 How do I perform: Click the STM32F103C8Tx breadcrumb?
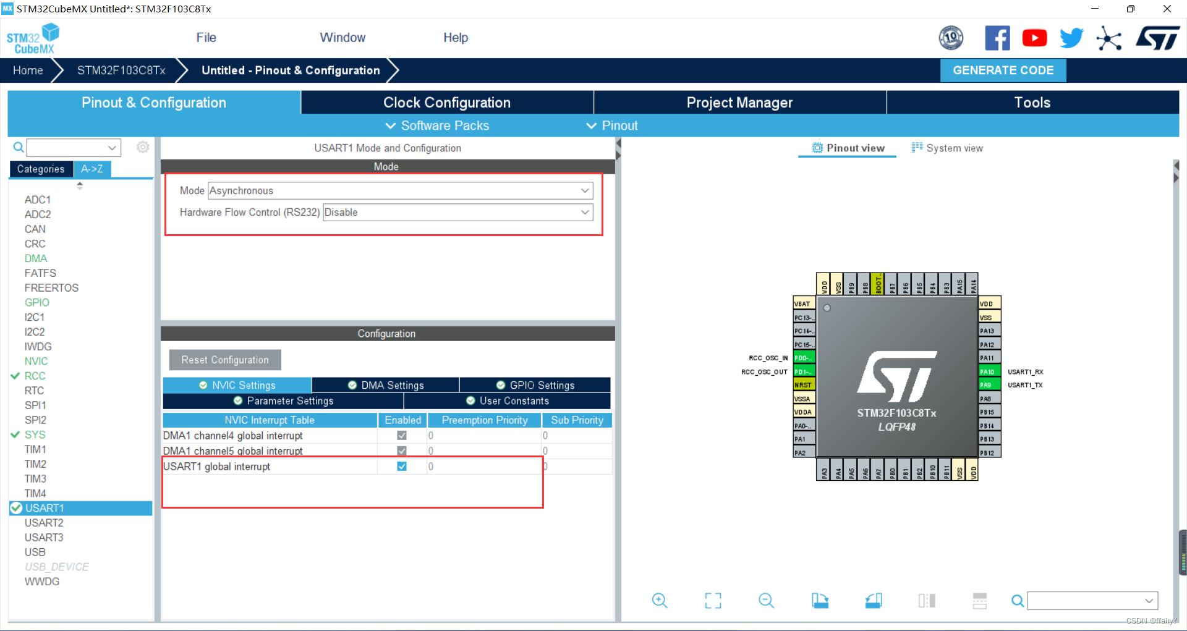[121, 70]
